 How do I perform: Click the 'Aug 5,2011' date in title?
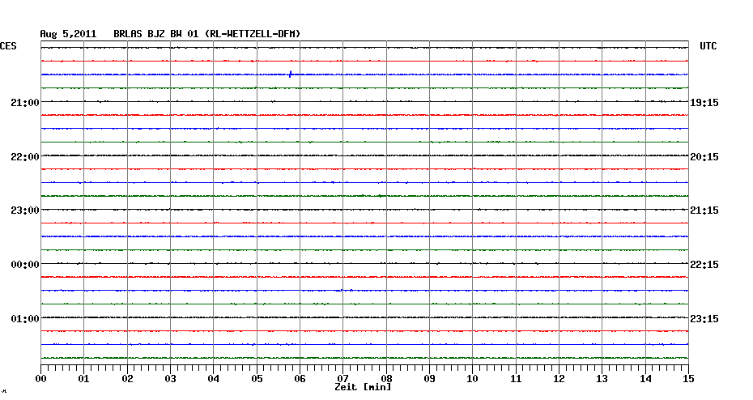(68, 34)
